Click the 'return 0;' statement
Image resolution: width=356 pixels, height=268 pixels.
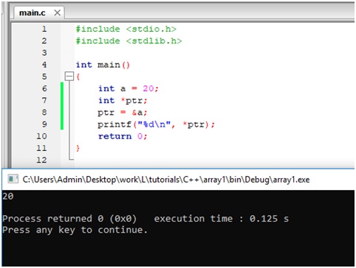pos(123,136)
